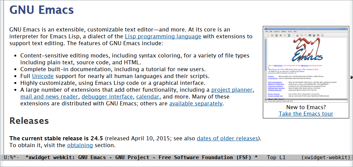Image resolution: width=353 pixels, height=167 pixels.
Task: Visit the mail and news reader link
Action: 49,97
